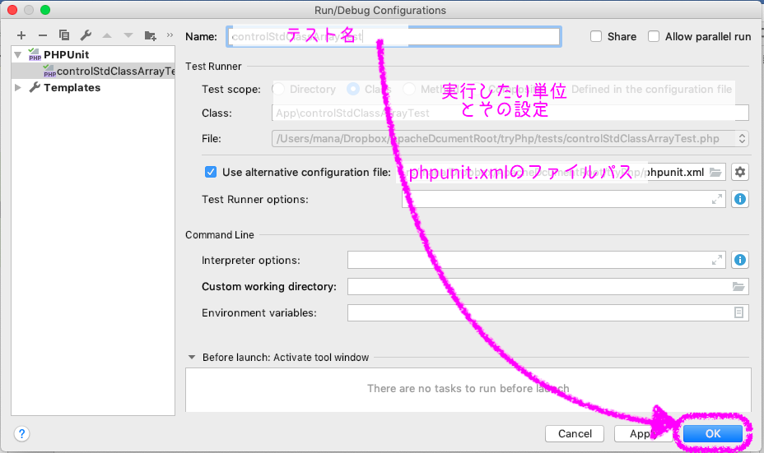
Task: Move configuration down arrow
Action: 128,35
